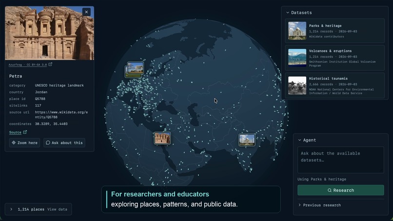
Task: Select the Parks & heritage dataset
Action: (334, 31)
